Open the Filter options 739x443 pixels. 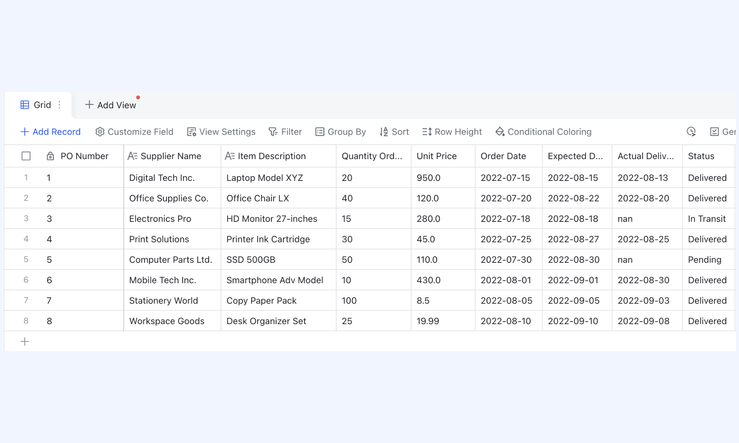[285, 132]
